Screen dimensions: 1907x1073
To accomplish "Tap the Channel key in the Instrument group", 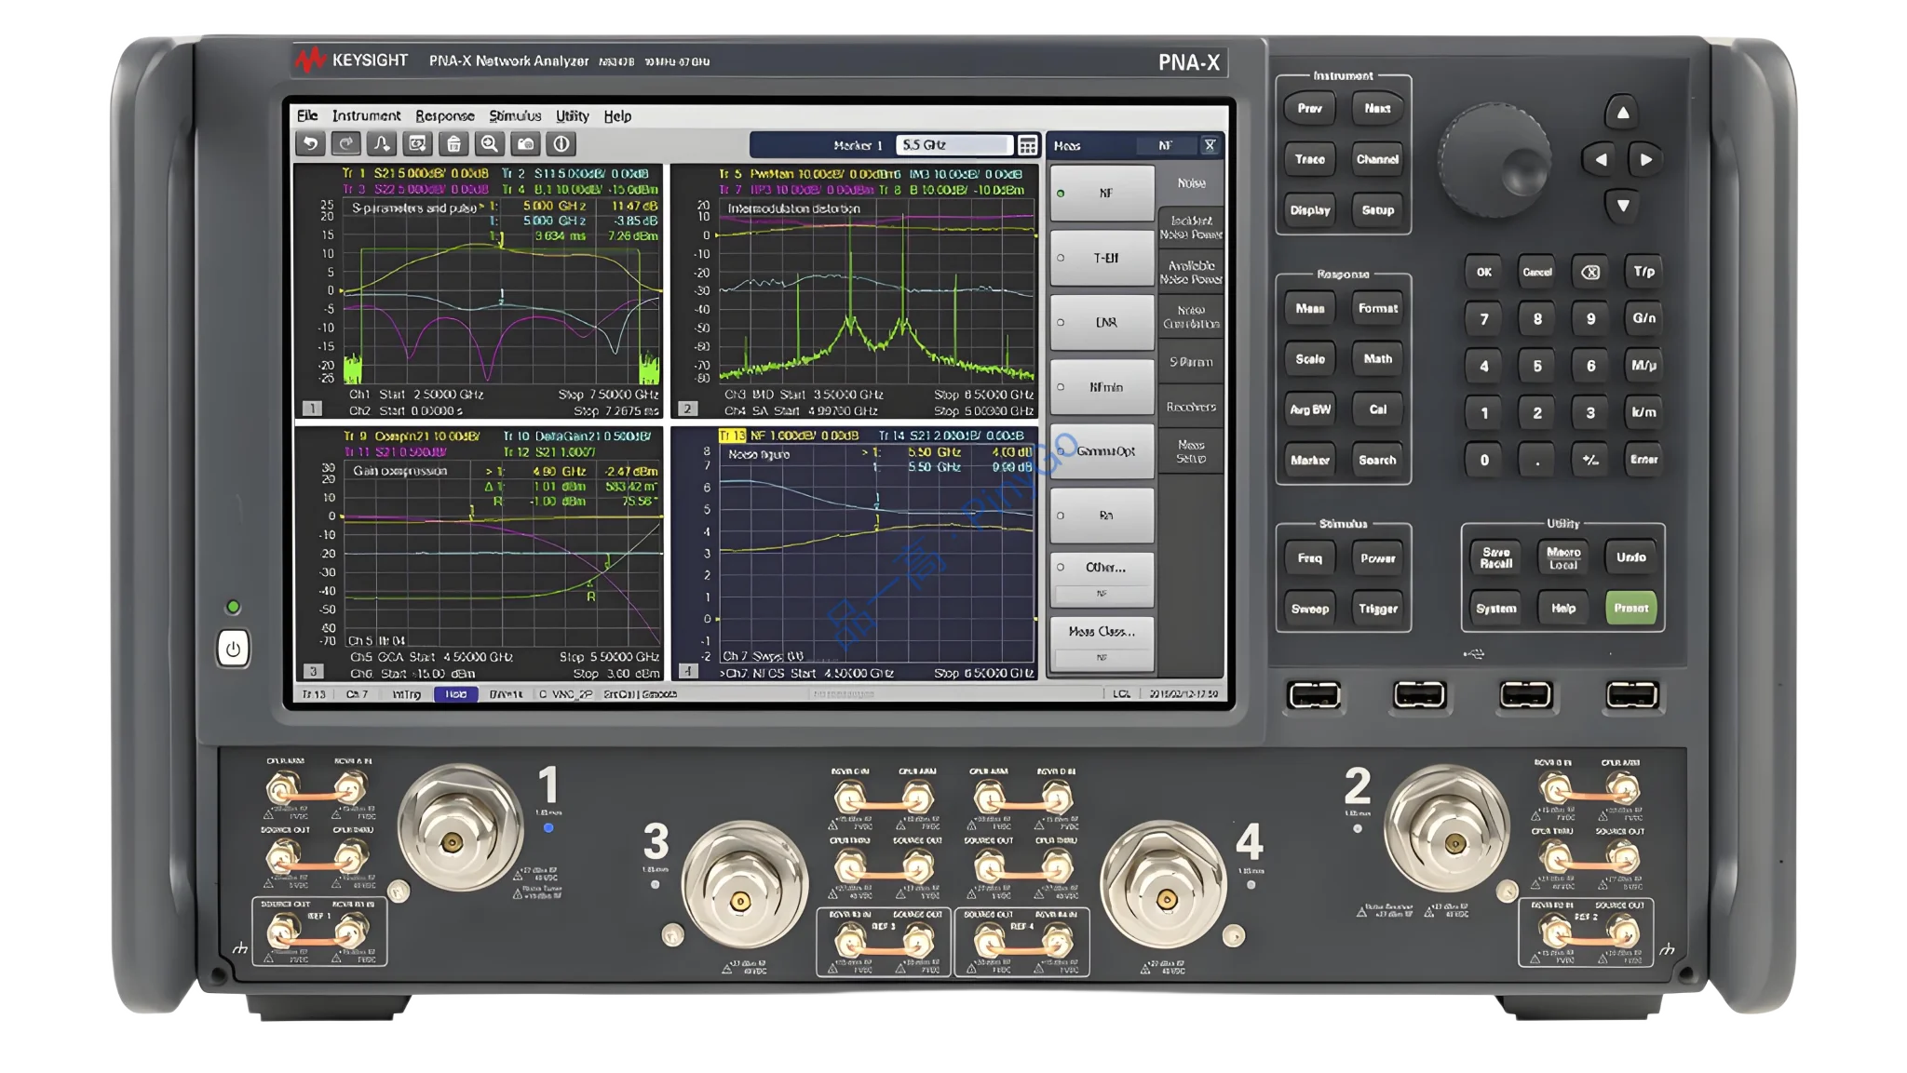I will tap(1377, 160).
